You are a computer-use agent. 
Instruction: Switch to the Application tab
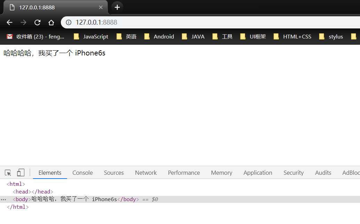(x=257, y=173)
